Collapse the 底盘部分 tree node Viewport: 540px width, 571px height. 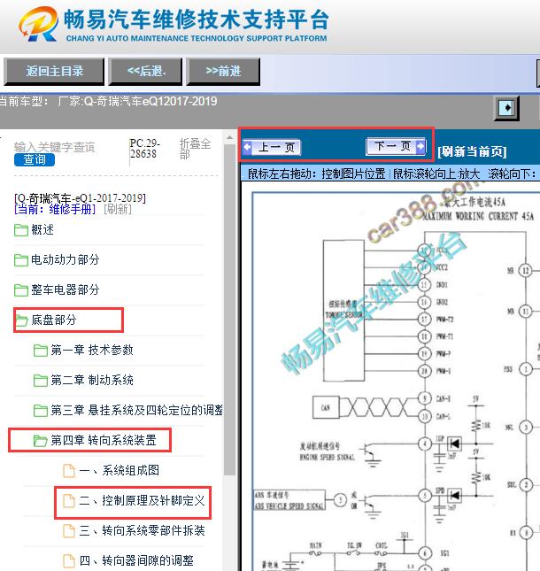[x=54, y=320]
